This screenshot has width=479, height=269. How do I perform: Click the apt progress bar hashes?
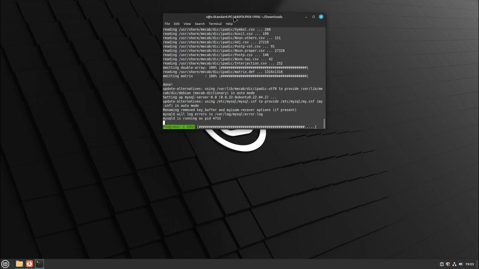point(257,127)
